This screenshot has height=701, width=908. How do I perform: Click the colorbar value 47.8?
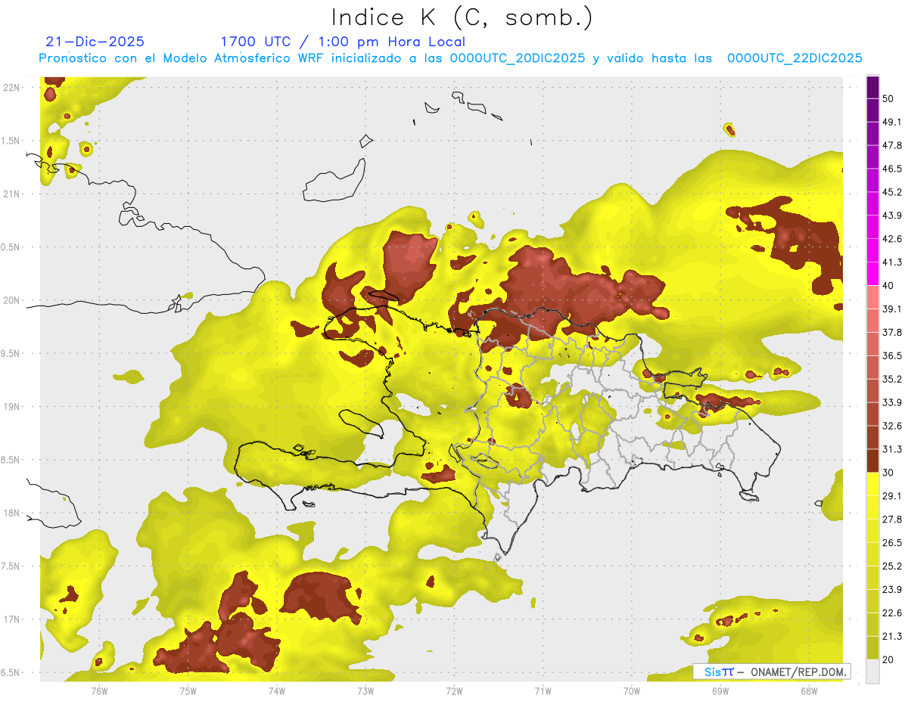[891, 145]
